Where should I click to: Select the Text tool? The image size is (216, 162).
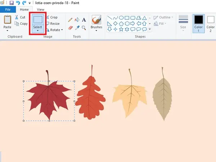coord(84,20)
